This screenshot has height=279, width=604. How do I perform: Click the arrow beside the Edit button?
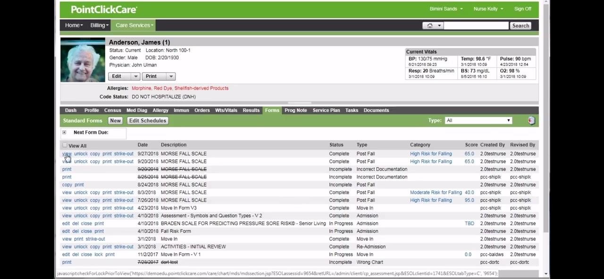135,76
